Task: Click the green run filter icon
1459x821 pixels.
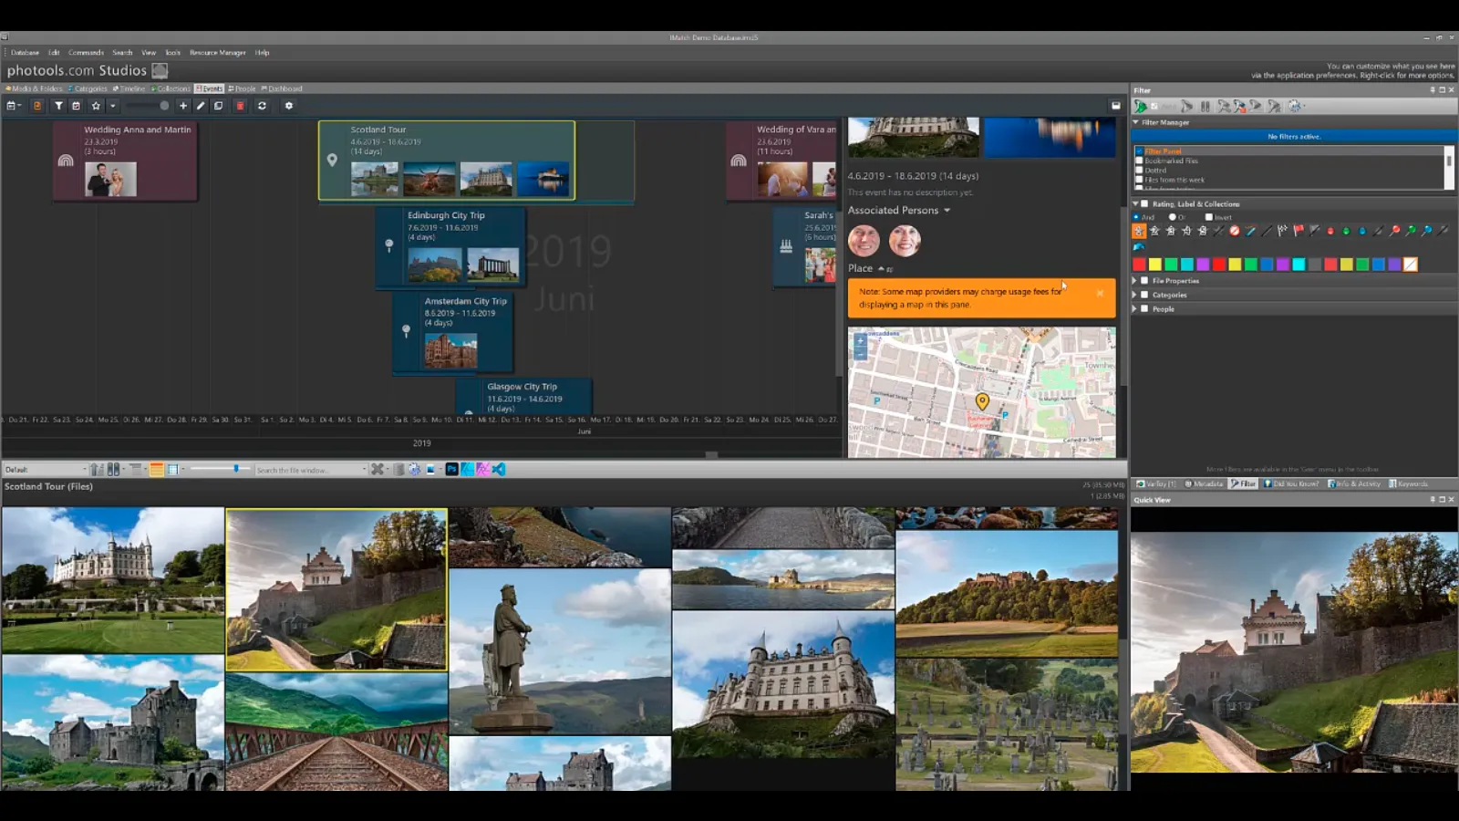Action: pyautogui.click(x=1140, y=107)
